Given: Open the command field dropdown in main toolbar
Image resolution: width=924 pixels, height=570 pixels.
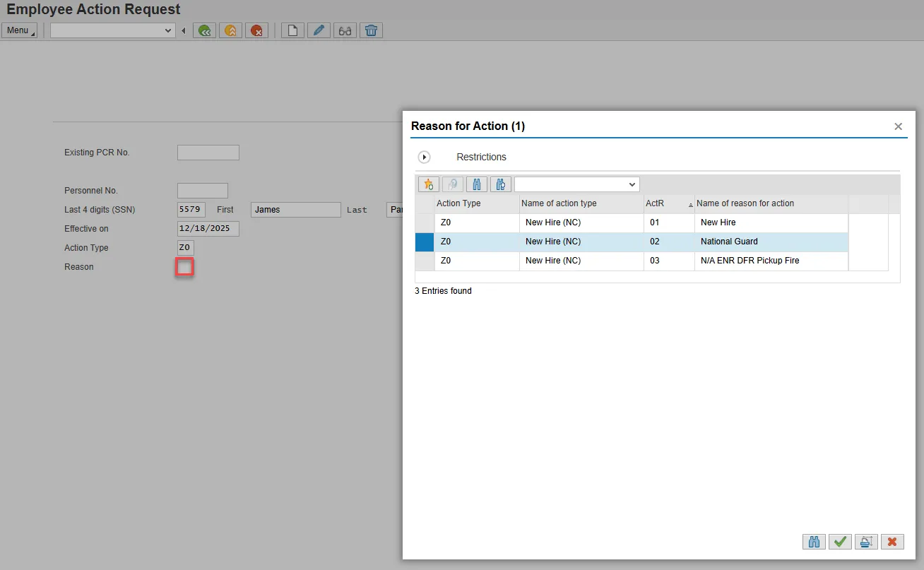Looking at the screenshot, I should 168,30.
